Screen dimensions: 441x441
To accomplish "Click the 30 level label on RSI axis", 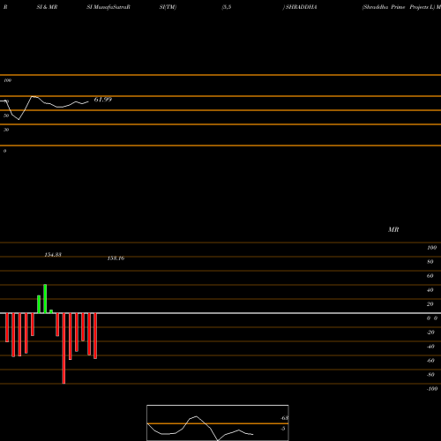I will click(x=6, y=130).
